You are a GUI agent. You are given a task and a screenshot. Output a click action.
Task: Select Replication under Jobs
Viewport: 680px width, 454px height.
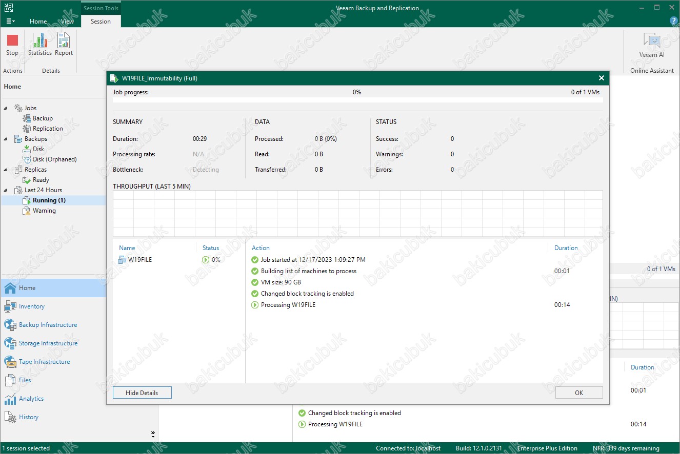pyautogui.click(x=48, y=129)
